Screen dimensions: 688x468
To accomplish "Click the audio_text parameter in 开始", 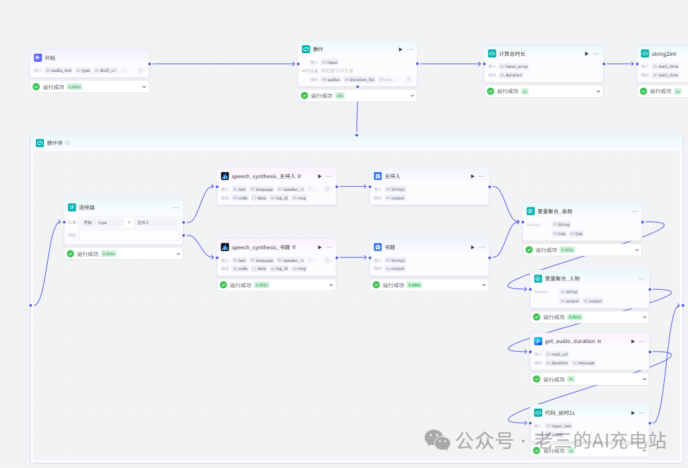I will [x=58, y=70].
